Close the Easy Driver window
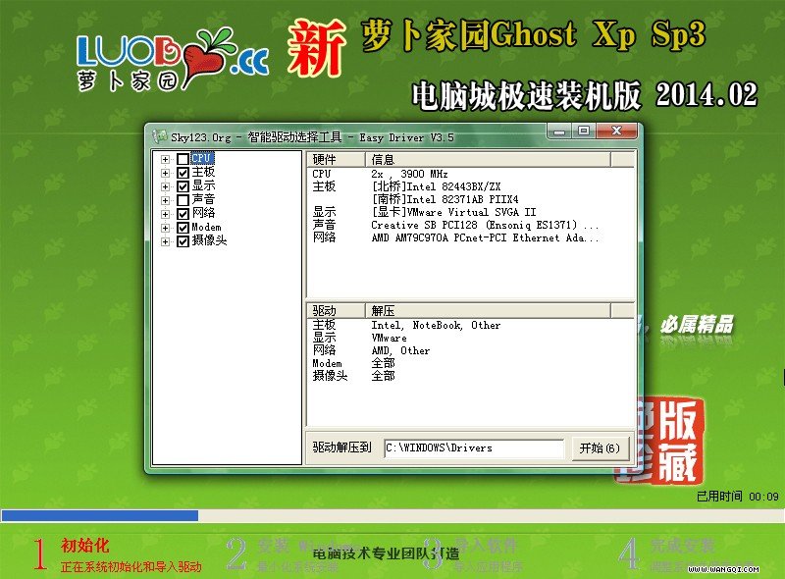The width and height of the screenshot is (785, 579). (617, 132)
